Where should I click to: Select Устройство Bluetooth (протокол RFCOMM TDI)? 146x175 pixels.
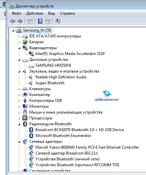(77, 165)
